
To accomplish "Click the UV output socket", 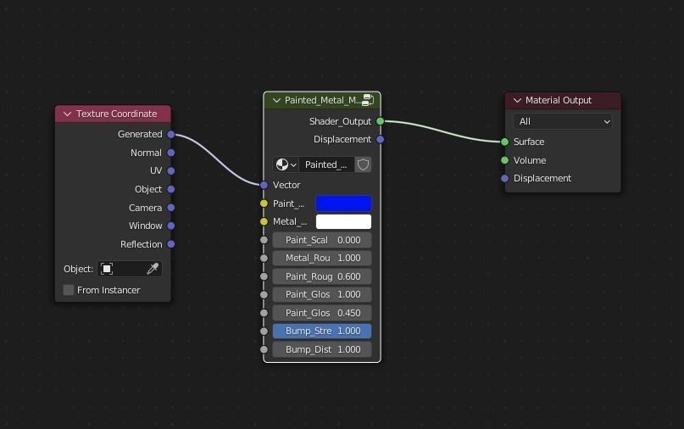I will [x=171, y=170].
